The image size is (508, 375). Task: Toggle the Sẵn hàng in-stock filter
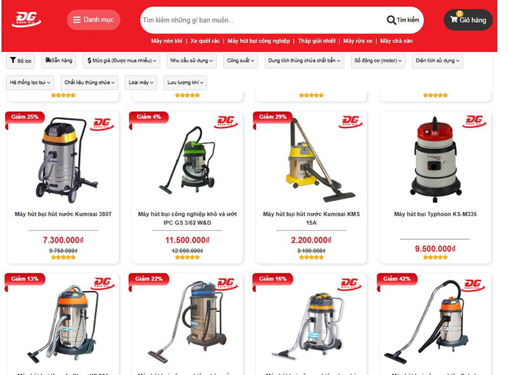click(x=58, y=60)
